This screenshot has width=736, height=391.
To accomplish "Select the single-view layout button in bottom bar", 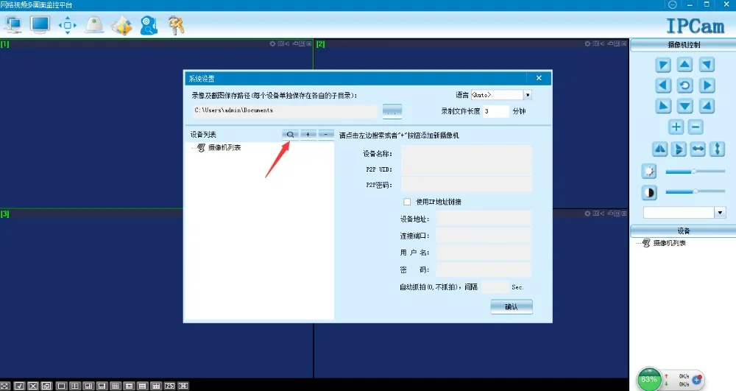I will click(61, 386).
